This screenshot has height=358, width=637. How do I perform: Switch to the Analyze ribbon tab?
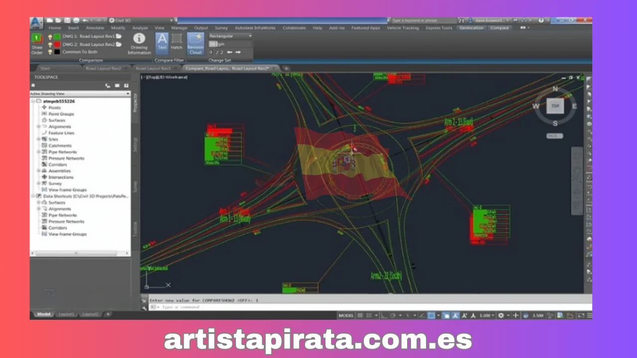pos(140,28)
